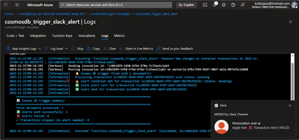Click the Log Level funnel icon
The image size is (299, 140).
pyautogui.click(x=47, y=48)
